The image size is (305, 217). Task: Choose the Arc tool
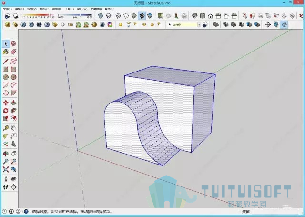click(x=6, y=85)
